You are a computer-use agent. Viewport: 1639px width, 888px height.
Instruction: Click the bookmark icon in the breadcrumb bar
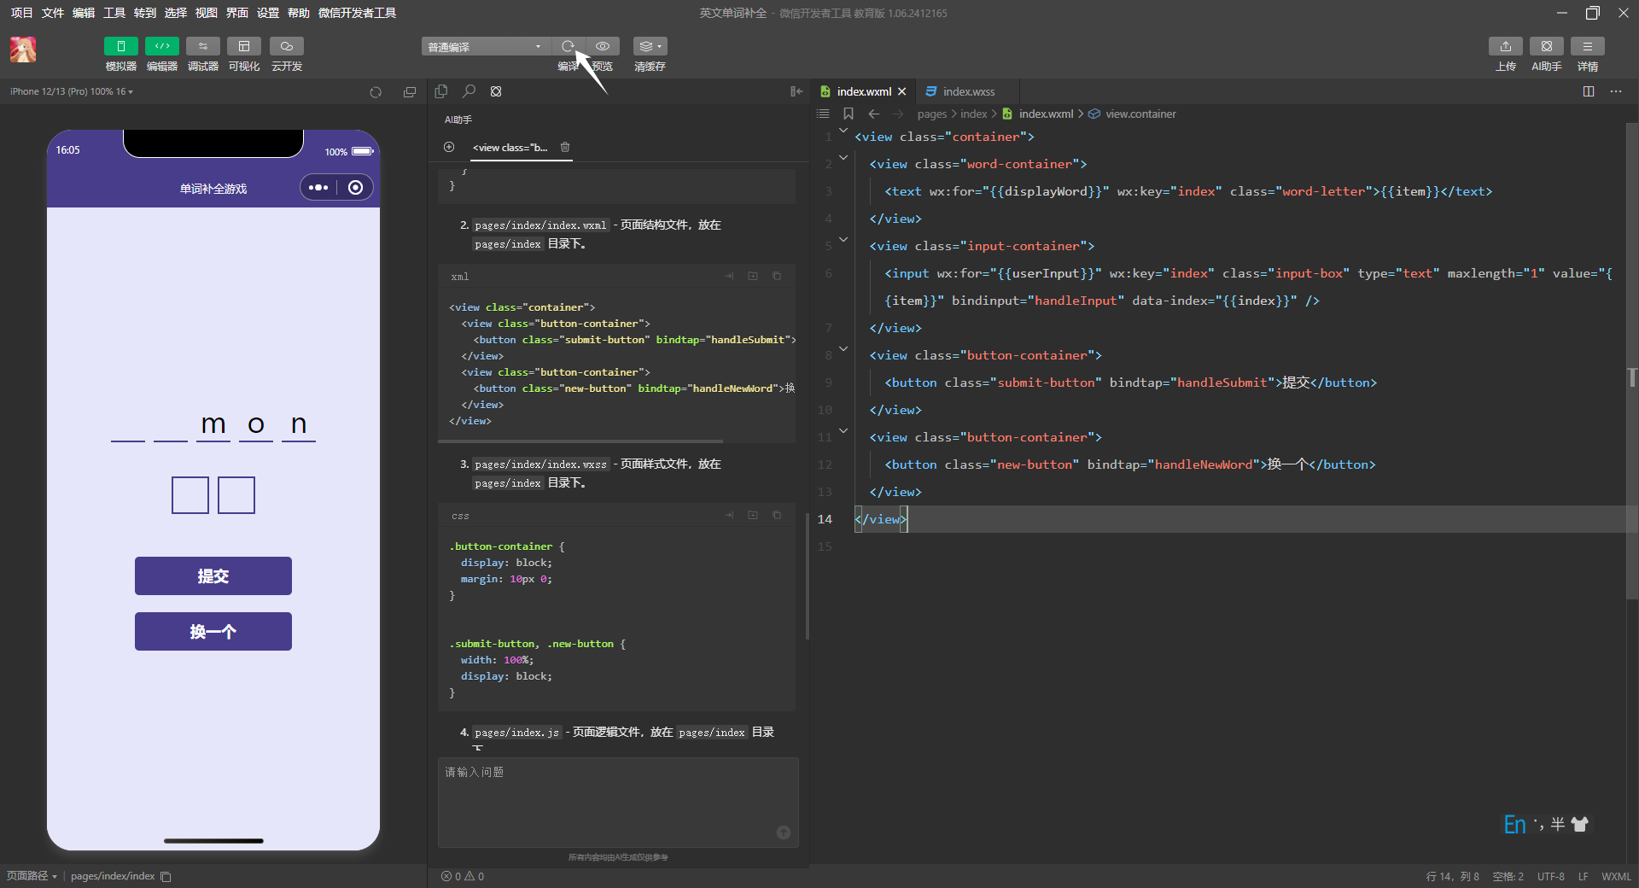[x=848, y=114]
